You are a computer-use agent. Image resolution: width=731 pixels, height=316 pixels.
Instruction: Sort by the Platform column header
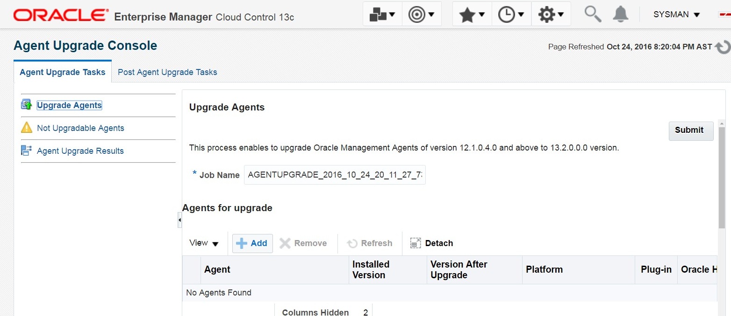(578, 269)
